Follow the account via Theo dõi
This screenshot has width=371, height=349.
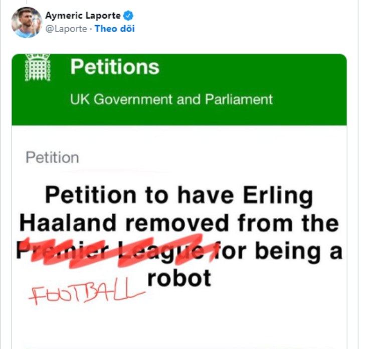(115, 29)
